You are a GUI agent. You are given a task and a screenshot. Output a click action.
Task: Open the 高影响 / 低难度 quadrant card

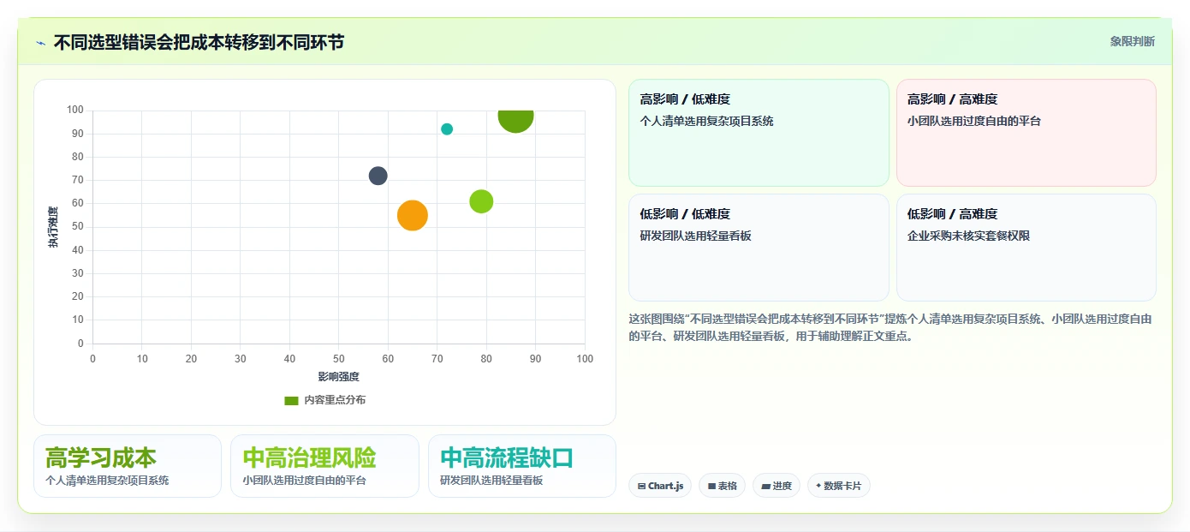759,133
